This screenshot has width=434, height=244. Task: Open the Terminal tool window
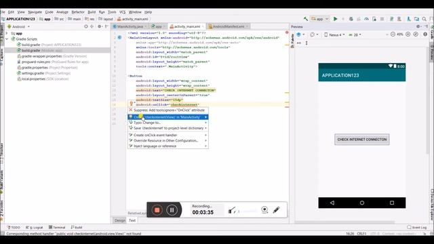point(57,228)
